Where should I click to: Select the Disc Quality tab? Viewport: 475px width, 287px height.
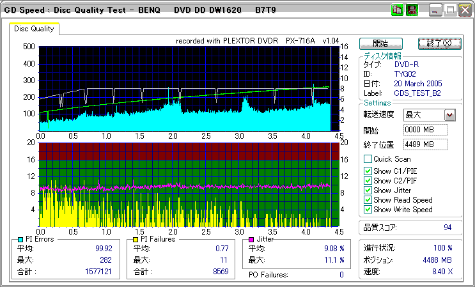tap(34, 29)
